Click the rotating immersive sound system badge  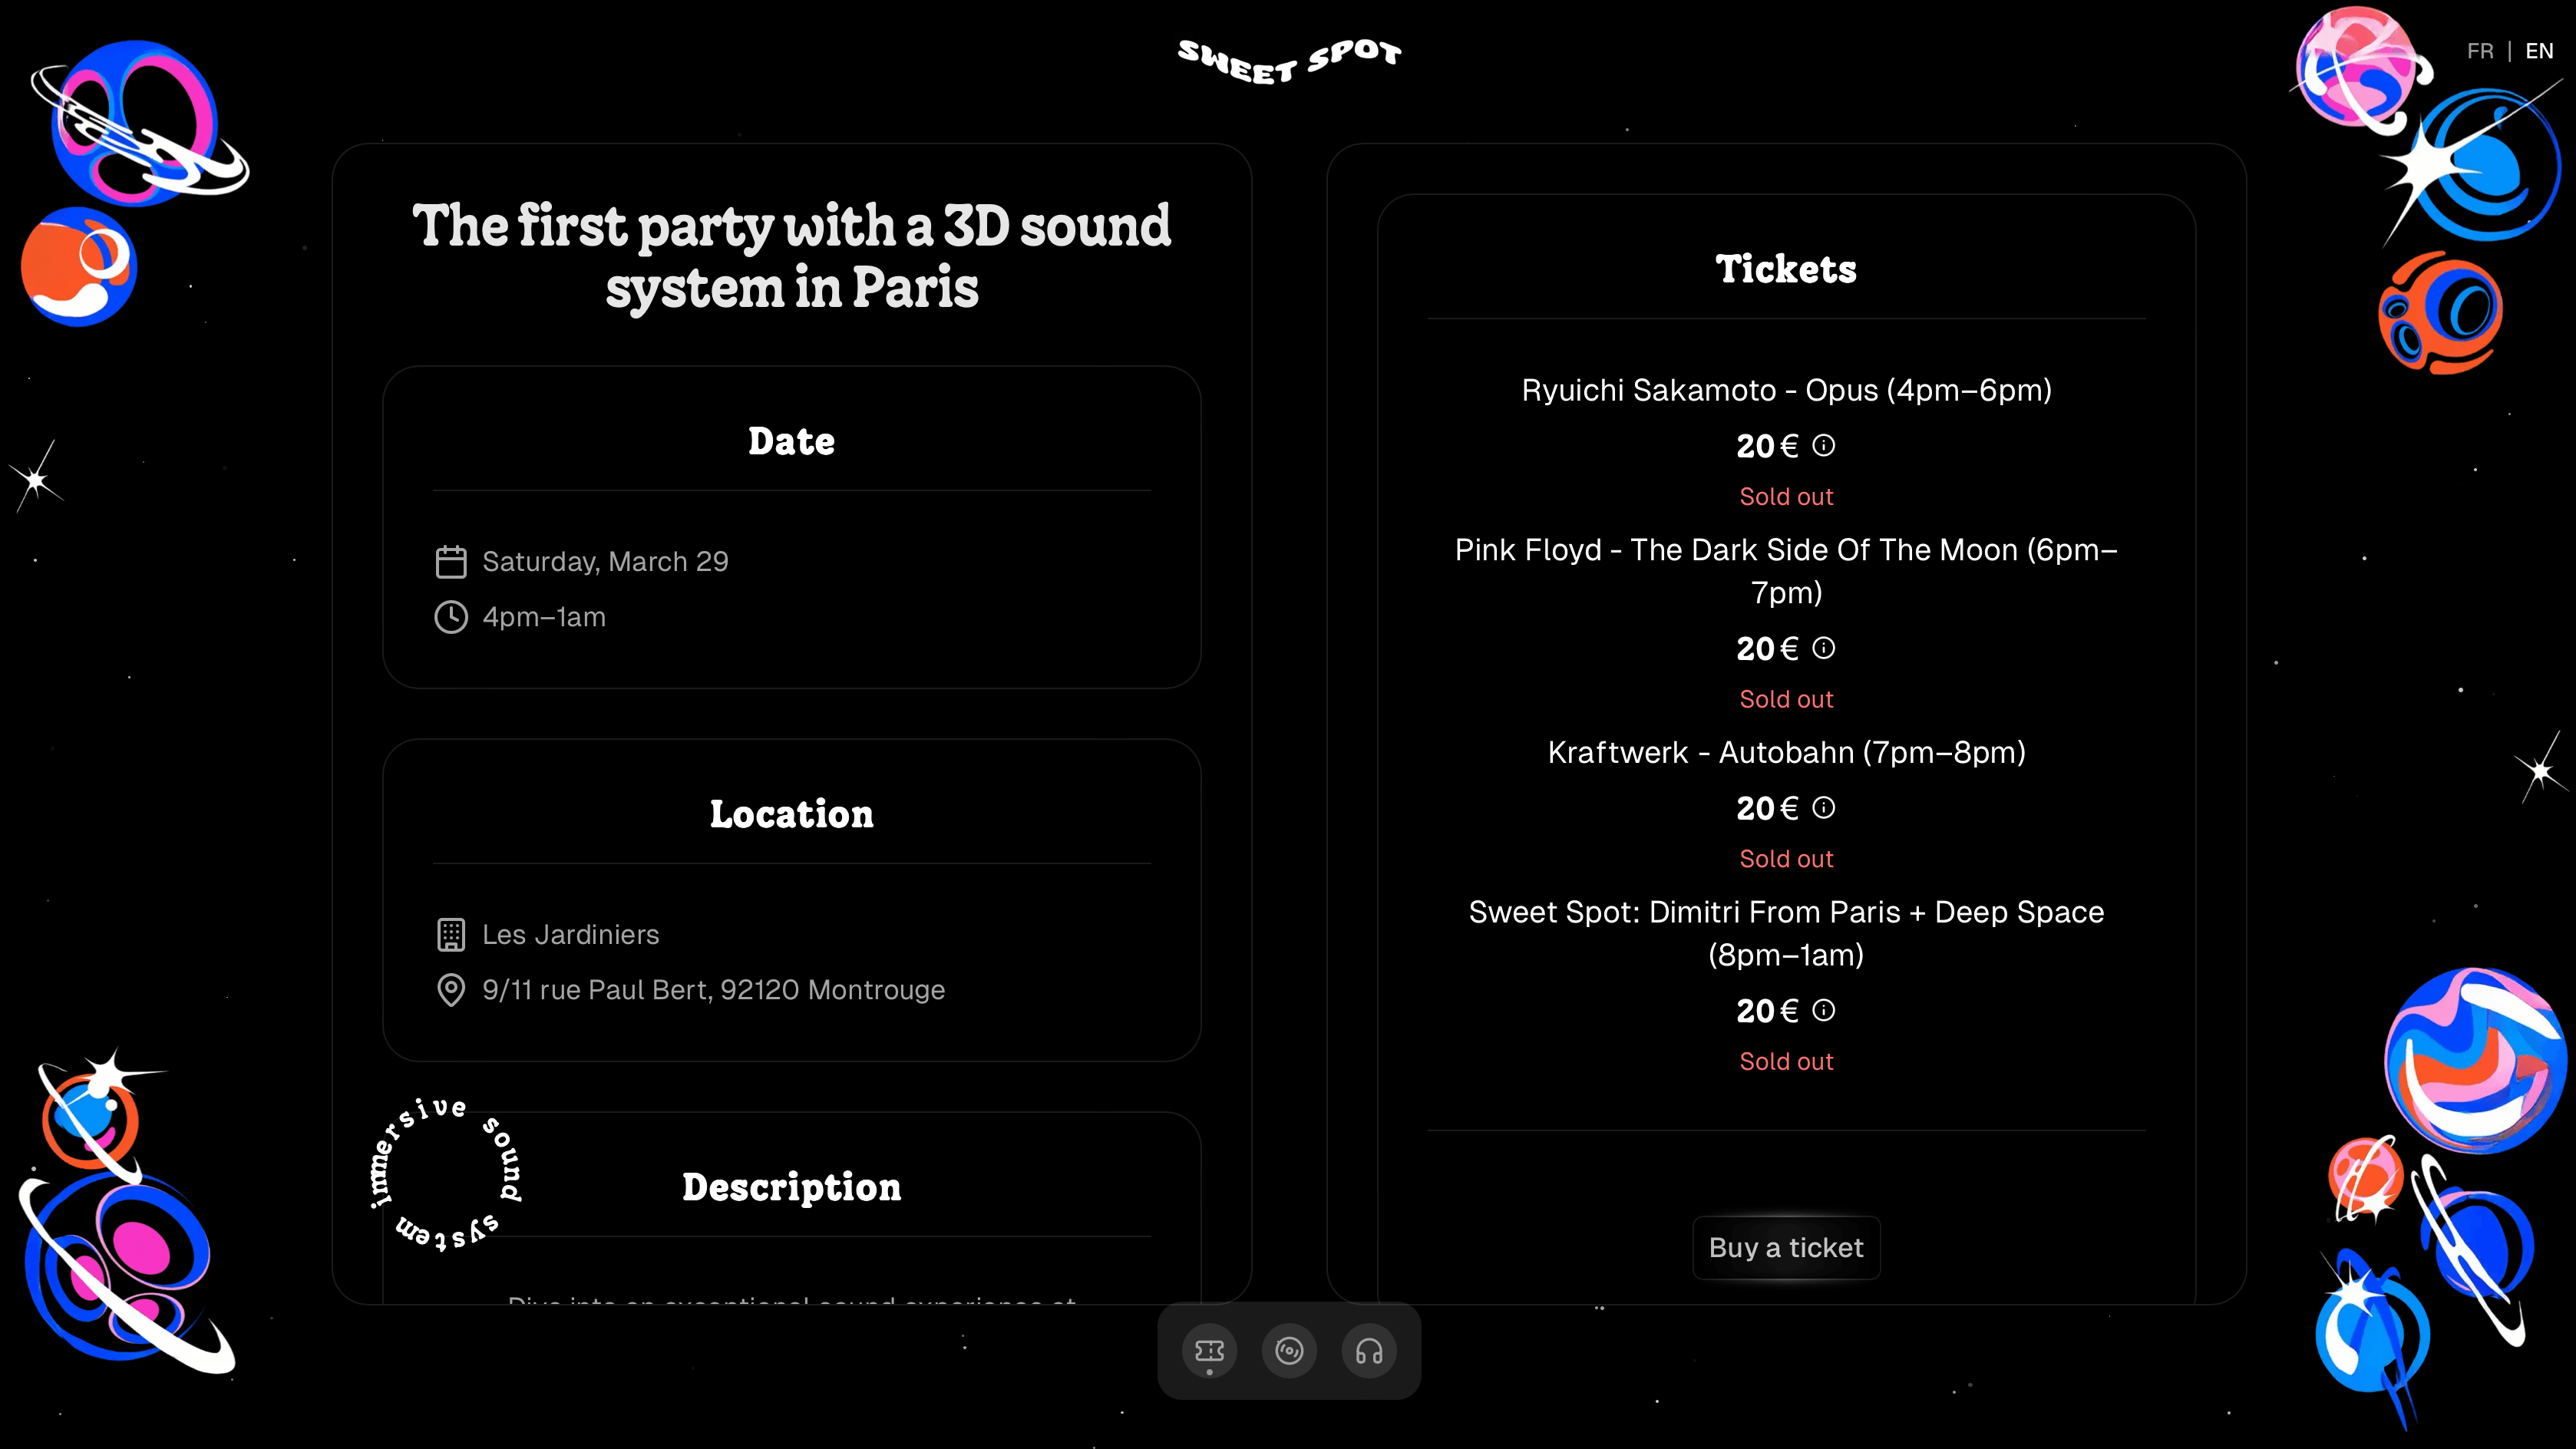[x=446, y=1173]
